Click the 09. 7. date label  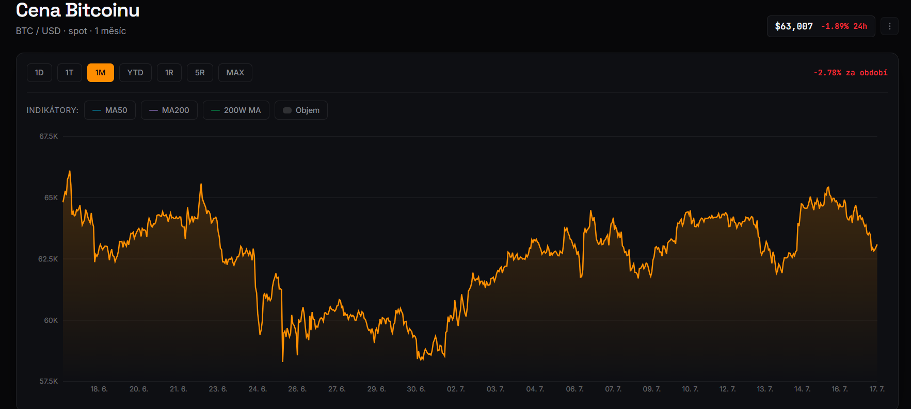click(652, 389)
